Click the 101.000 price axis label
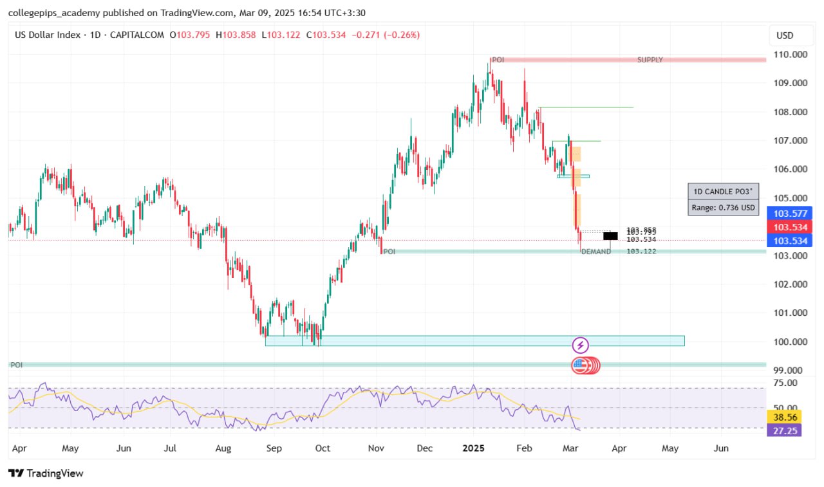 pyautogui.click(x=790, y=313)
